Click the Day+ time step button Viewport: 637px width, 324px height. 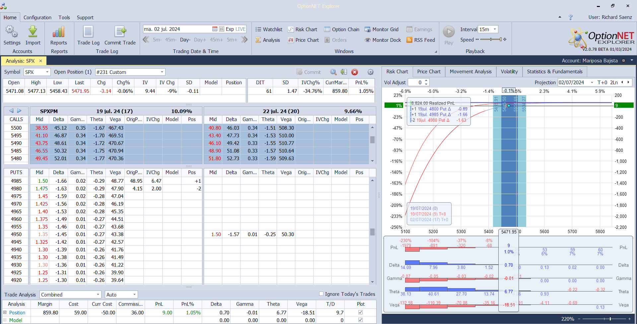[200, 40]
